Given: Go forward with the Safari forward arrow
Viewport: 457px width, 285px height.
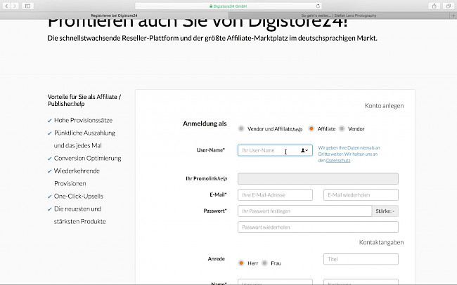Looking at the screenshot, I should [15, 6].
